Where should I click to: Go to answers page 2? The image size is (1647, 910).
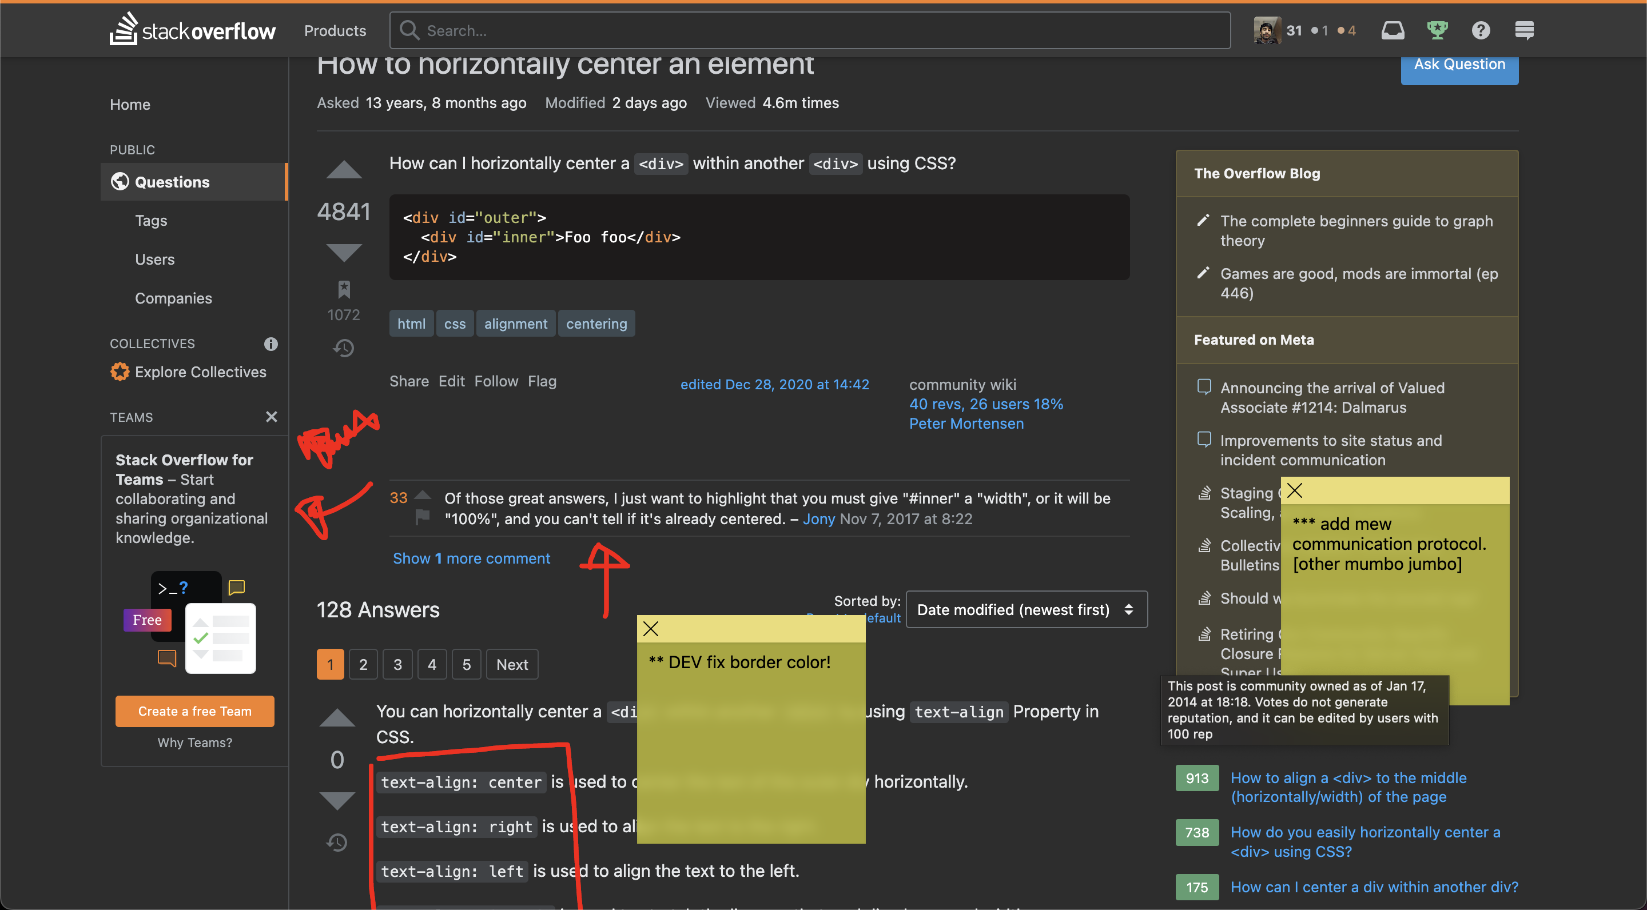tap(363, 665)
